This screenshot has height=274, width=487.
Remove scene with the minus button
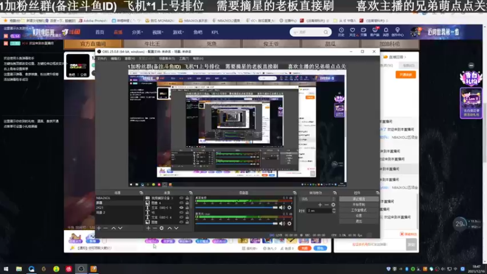pyautogui.click(x=105, y=228)
